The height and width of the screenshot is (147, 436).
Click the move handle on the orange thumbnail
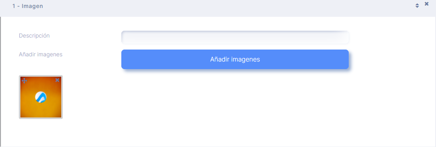tap(24, 81)
